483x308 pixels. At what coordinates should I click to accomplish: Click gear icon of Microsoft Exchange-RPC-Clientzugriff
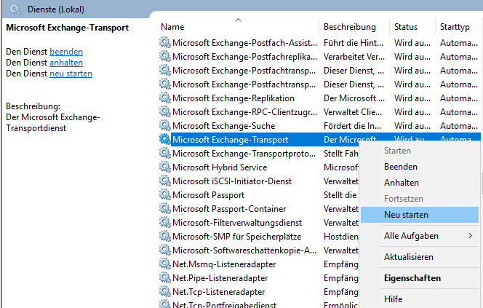click(165, 112)
